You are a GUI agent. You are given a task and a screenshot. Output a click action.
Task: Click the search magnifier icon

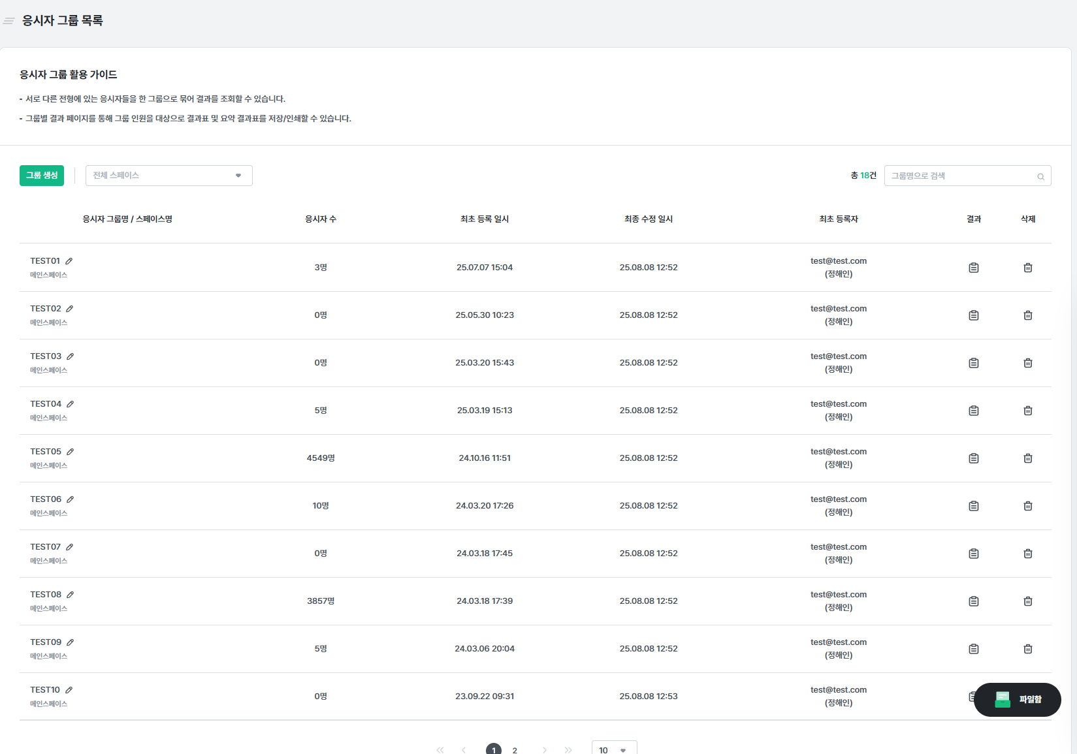pyautogui.click(x=1040, y=176)
